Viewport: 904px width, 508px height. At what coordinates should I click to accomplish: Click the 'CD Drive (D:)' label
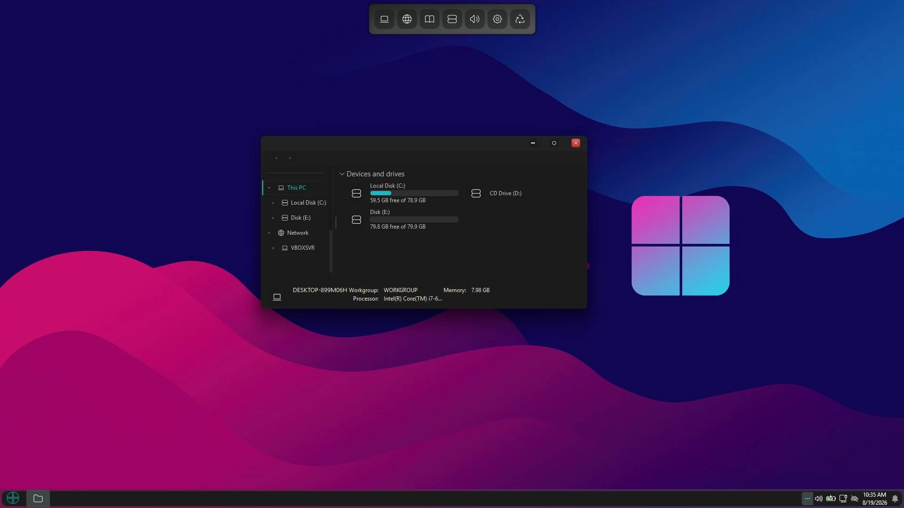coord(505,193)
